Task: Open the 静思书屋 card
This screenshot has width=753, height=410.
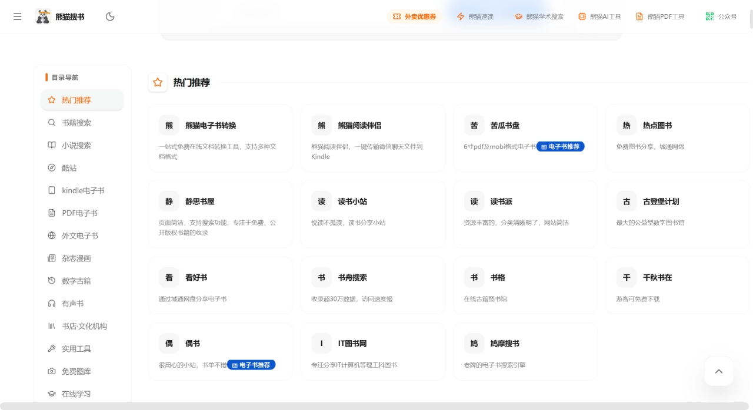Action: pos(221,214)
